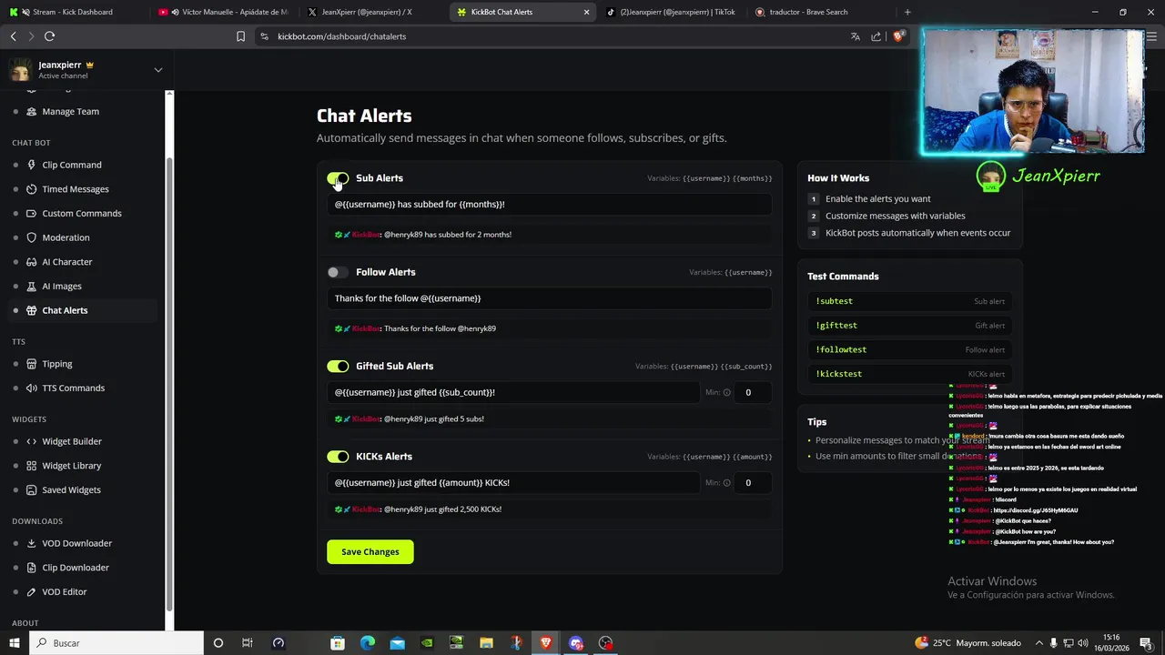Click the share icon in address bar

(876, 36)
